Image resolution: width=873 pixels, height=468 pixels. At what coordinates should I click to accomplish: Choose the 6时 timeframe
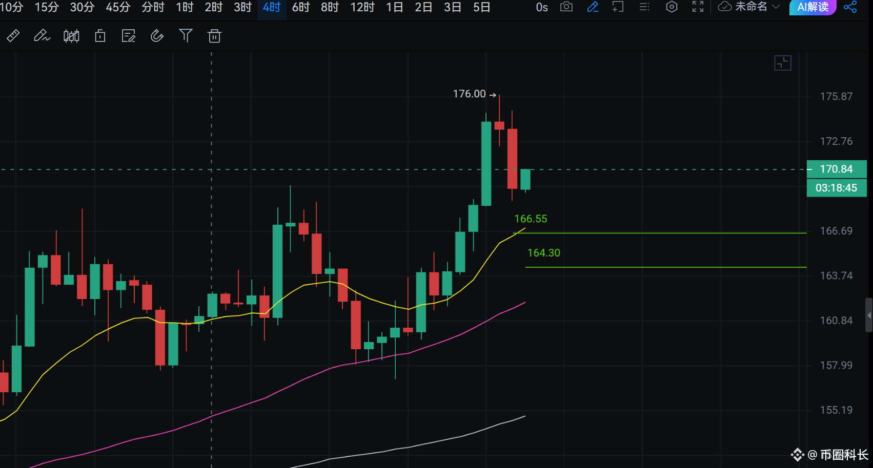click(301, 7)
